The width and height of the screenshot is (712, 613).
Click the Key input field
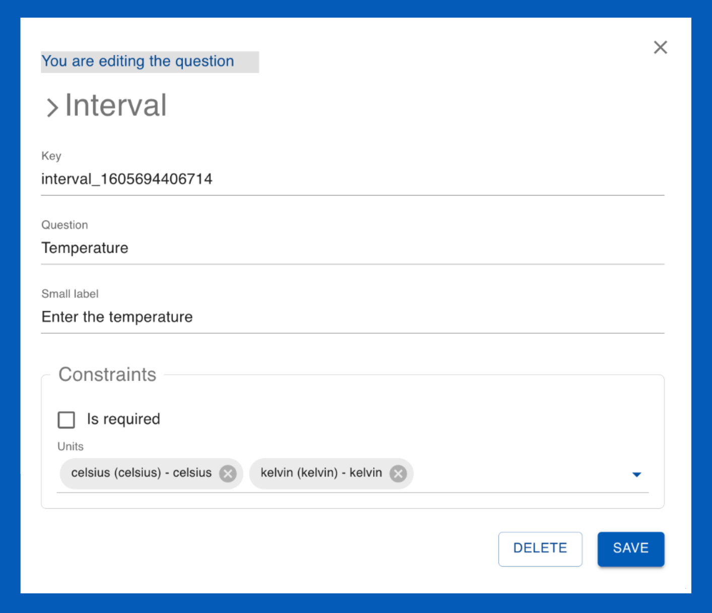(352, 179)
